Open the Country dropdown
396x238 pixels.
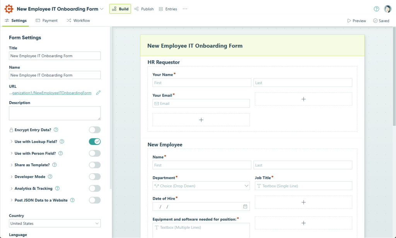(55, 223)
